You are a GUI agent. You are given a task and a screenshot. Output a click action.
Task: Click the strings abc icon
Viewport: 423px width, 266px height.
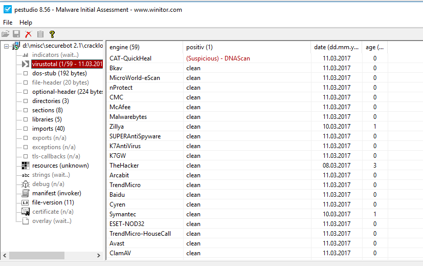click(x=26, y=175)
